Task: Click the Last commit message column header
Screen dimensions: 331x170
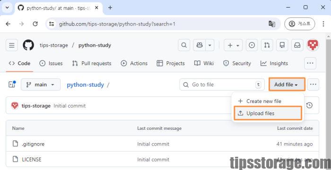Action: click(x=159, y=128)
